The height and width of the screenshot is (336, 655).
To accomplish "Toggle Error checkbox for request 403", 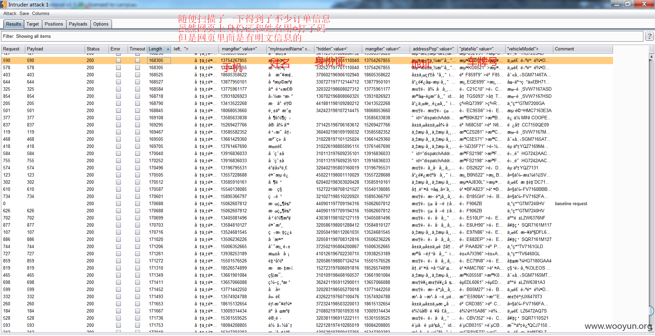I will [118, 75].
